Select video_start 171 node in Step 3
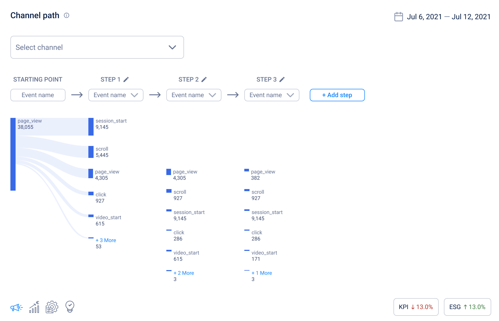 pos(247,250)
